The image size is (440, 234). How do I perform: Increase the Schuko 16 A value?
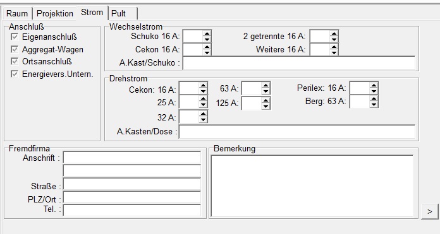point(207,33)
